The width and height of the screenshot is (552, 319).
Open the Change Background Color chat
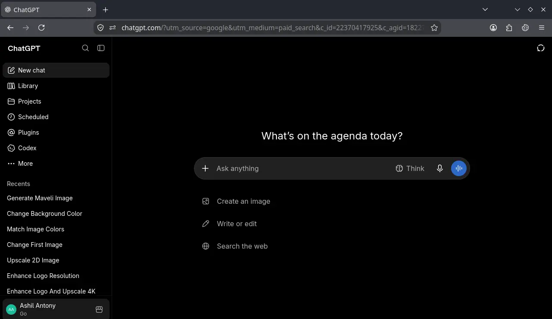[56, 214]
